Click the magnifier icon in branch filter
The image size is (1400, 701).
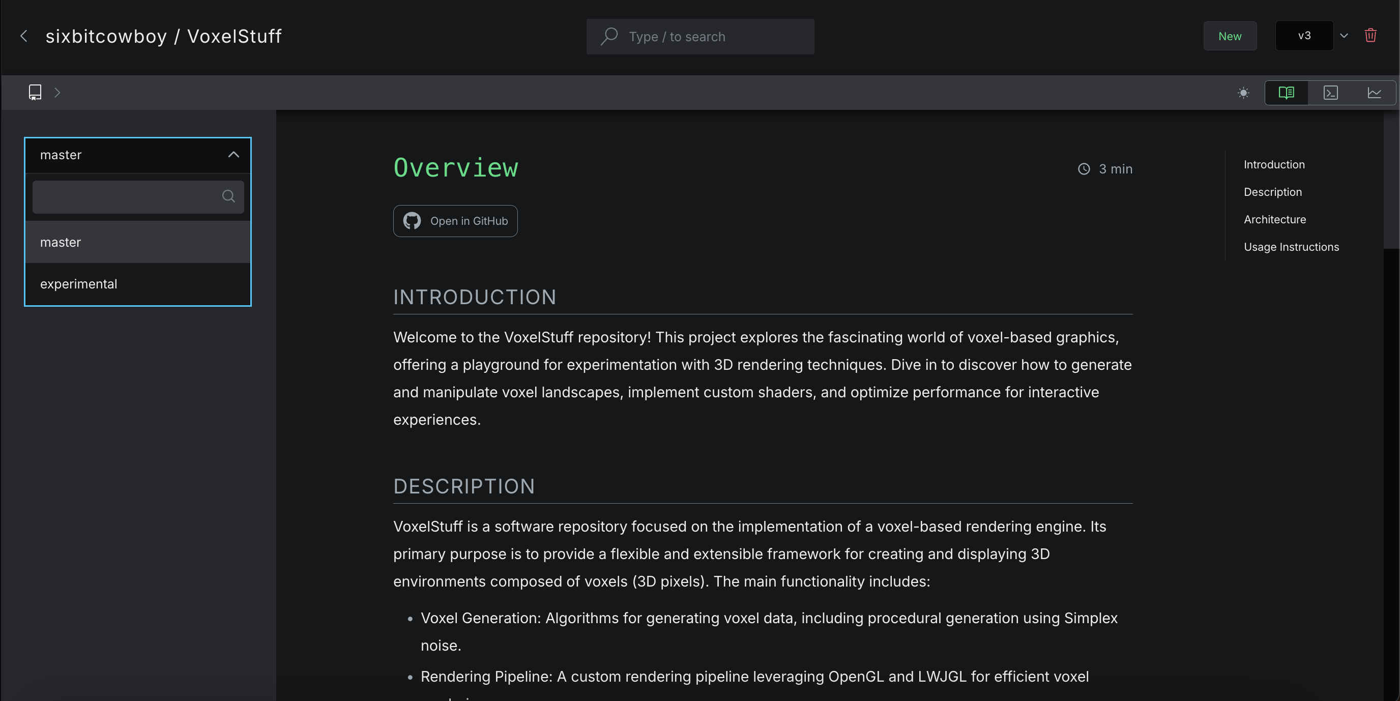point(228,196)
